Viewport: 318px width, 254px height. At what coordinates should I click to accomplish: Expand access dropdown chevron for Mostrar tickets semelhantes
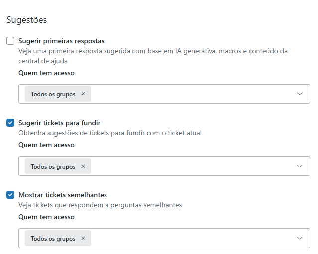pos(300,238)
